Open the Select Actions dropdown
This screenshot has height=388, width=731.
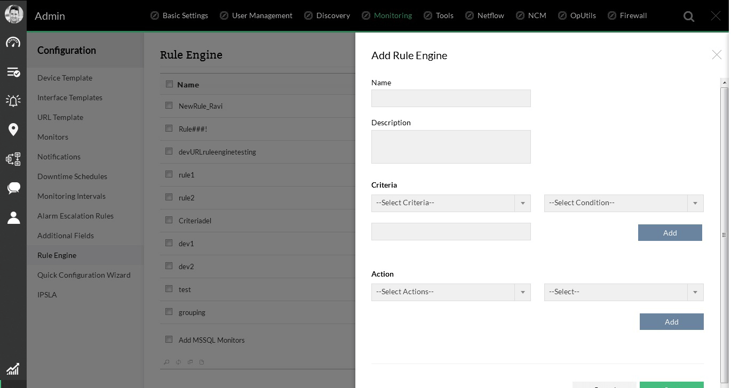click(451, 292)
